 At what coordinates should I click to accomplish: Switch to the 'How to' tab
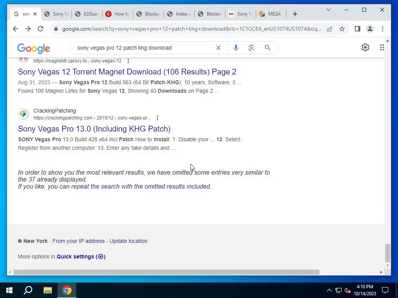(x=118, y=14)
